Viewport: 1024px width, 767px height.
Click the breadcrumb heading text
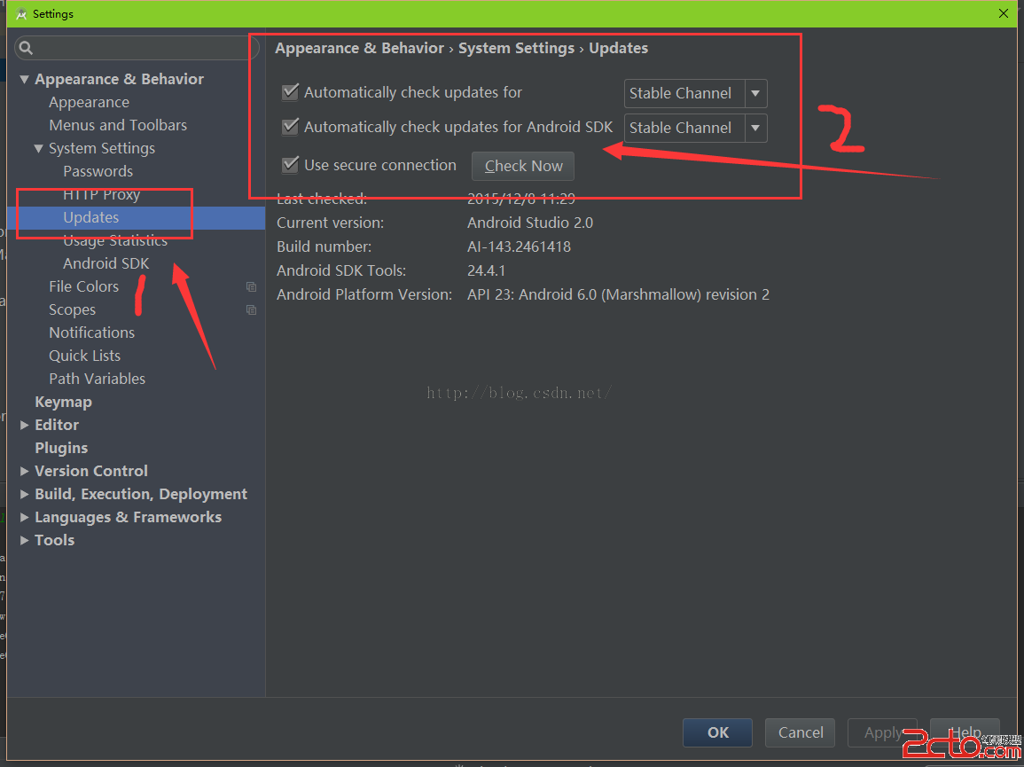461,49
